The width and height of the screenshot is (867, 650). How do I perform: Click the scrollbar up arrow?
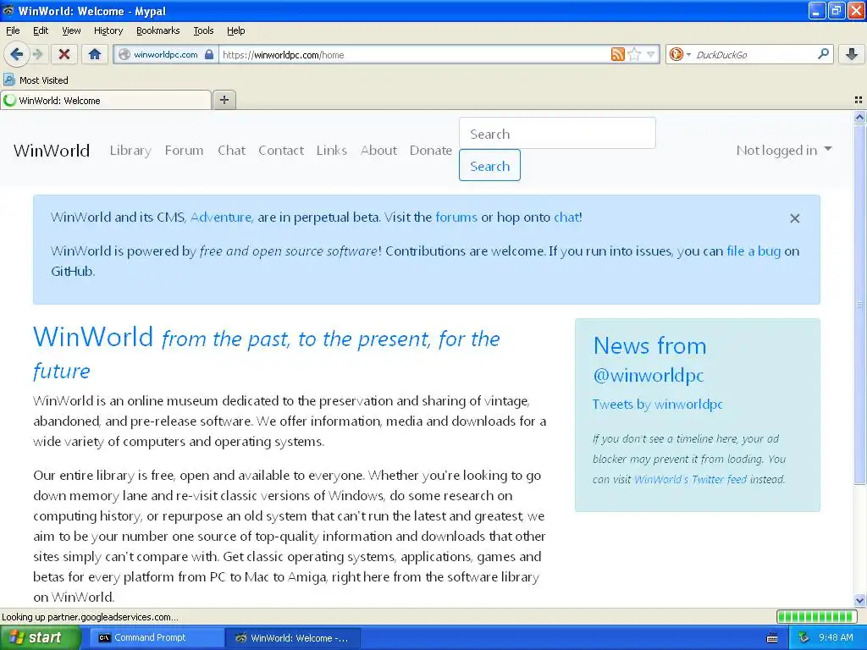(859, 117)
